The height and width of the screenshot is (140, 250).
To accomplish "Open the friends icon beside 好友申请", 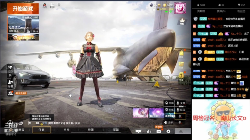I will point(10,93).
